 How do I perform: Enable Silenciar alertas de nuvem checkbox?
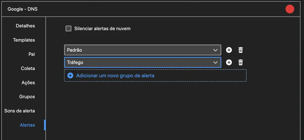point(69,29)
